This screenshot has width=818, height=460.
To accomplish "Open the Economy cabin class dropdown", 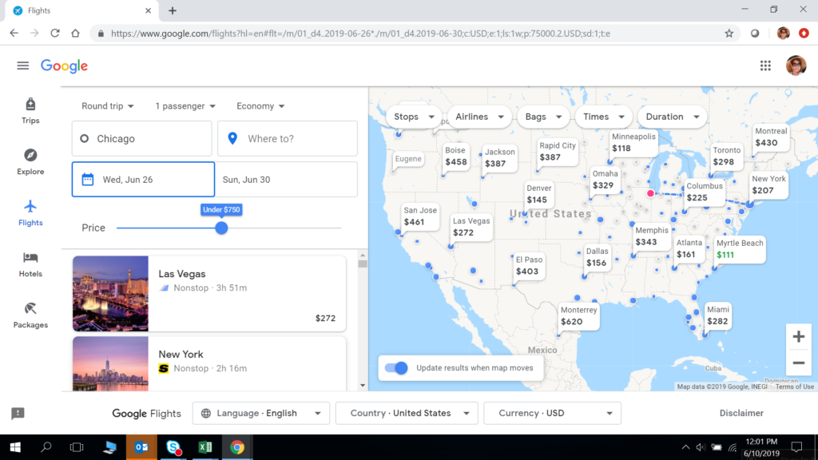I will click(260, 106).
